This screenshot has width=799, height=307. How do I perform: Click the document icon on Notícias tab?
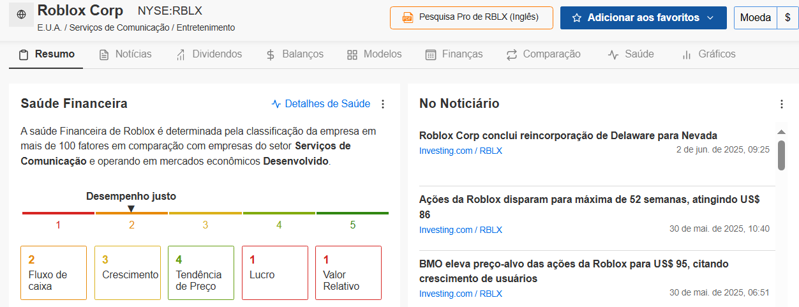(x=104, y=55)
